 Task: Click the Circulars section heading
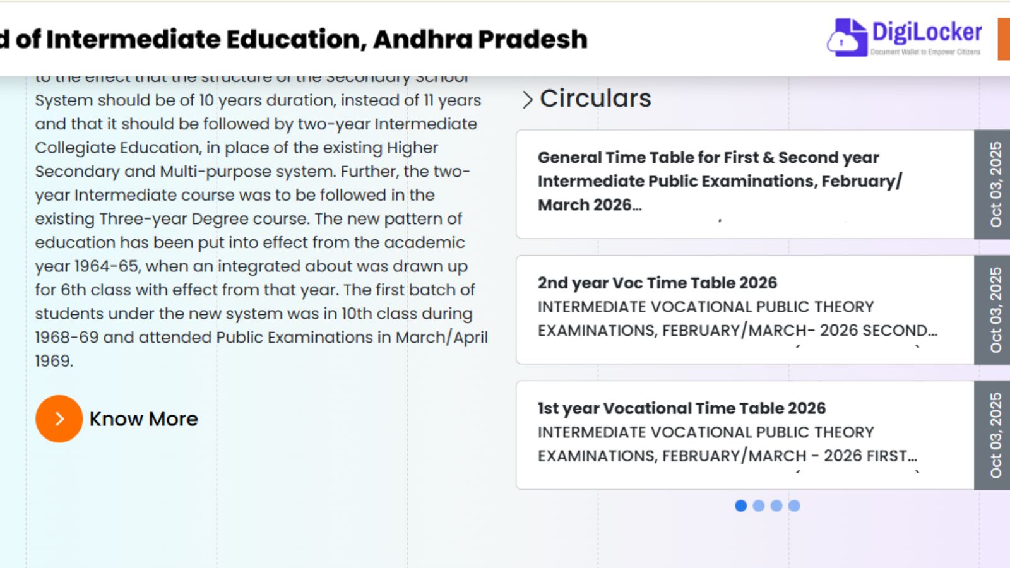point(595,98)
